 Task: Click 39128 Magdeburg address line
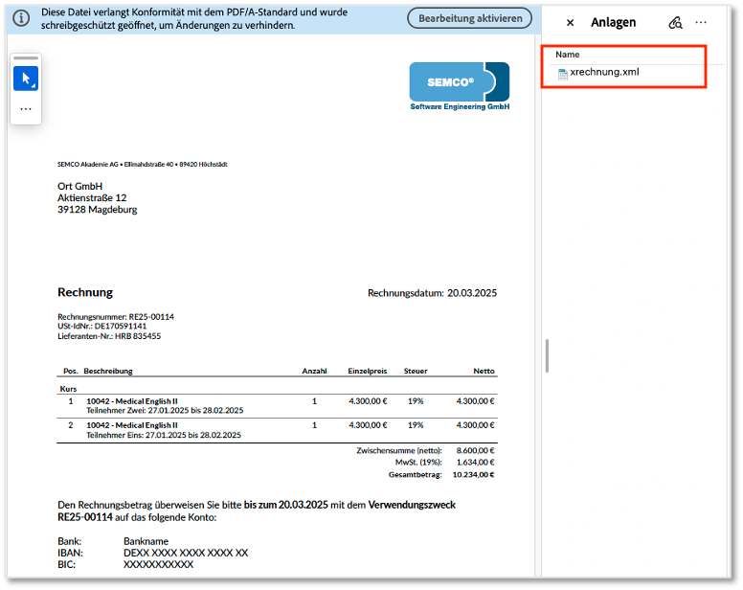(97, 210)
